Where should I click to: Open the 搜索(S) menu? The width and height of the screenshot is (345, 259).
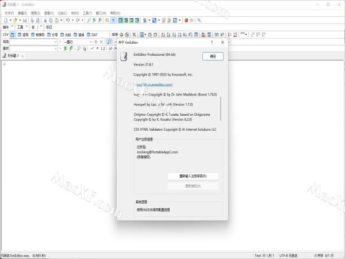coord(36,13)
